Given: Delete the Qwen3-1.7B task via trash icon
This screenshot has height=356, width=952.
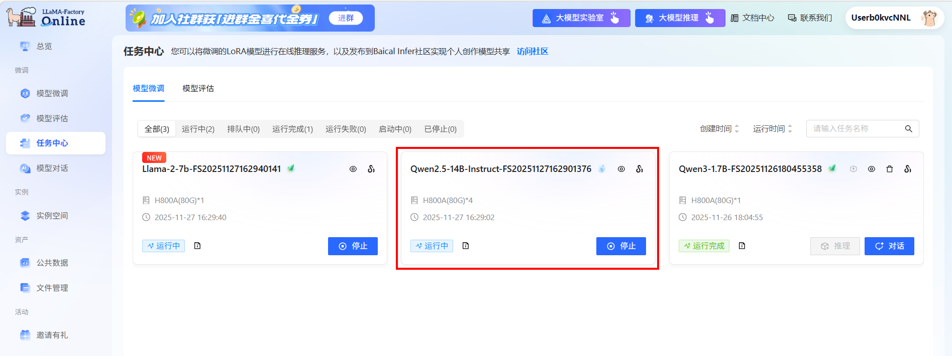Looking at the screenshot, I should click(890, 169).
